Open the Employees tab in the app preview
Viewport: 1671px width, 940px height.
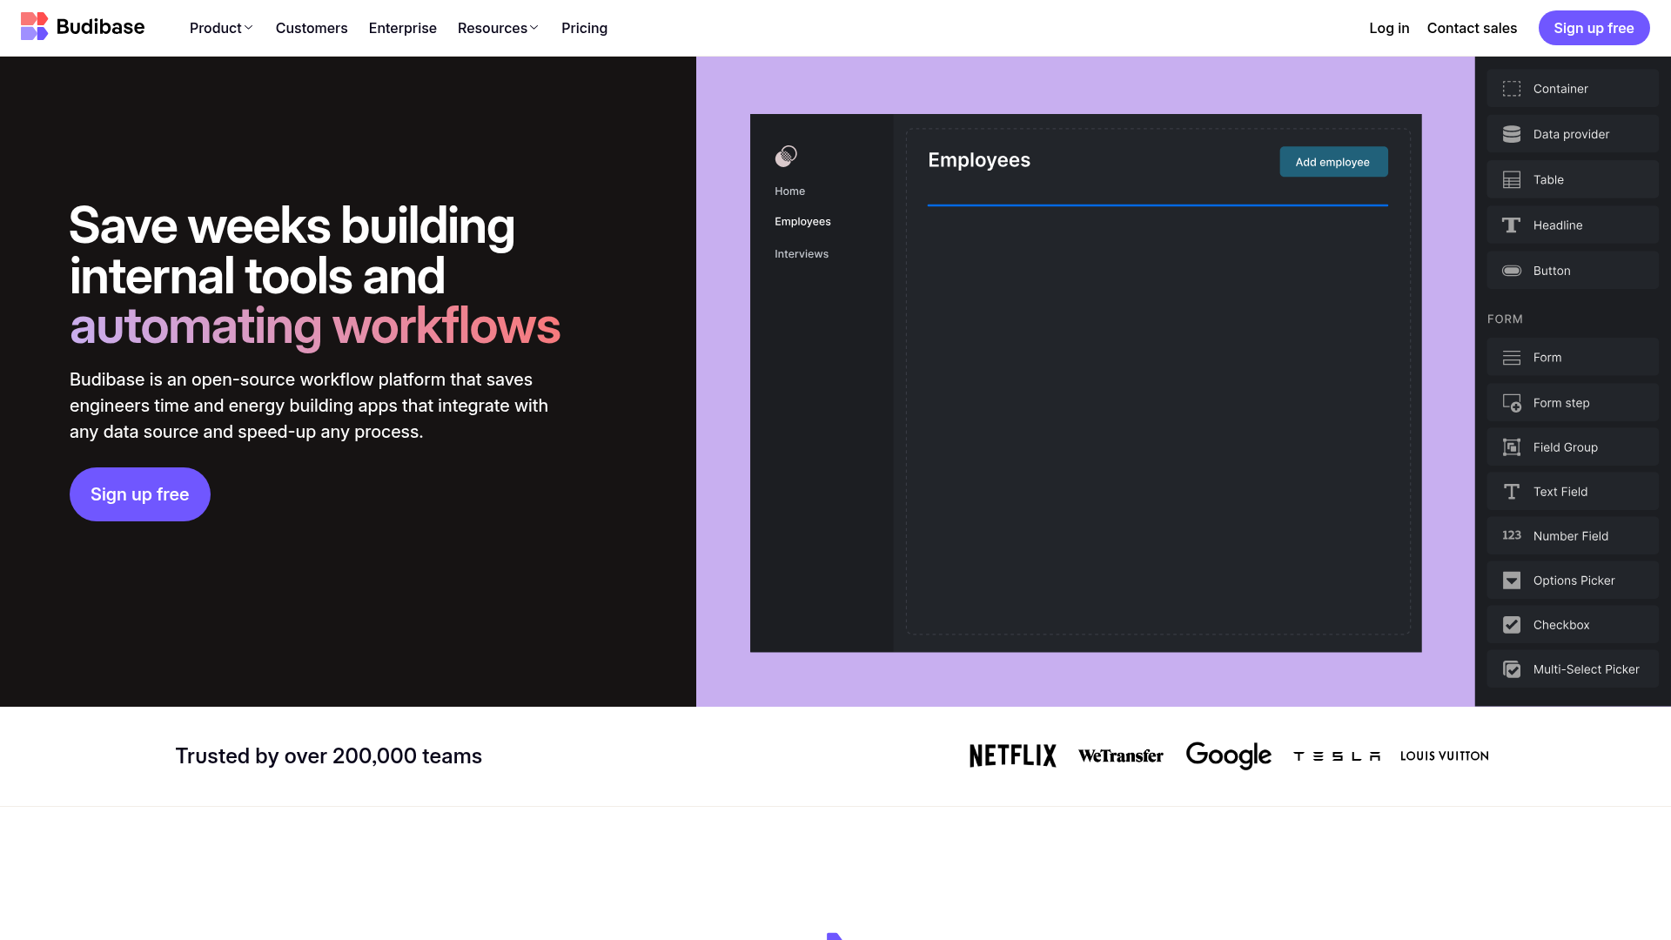pyautogui.click(x=802, y=221)
